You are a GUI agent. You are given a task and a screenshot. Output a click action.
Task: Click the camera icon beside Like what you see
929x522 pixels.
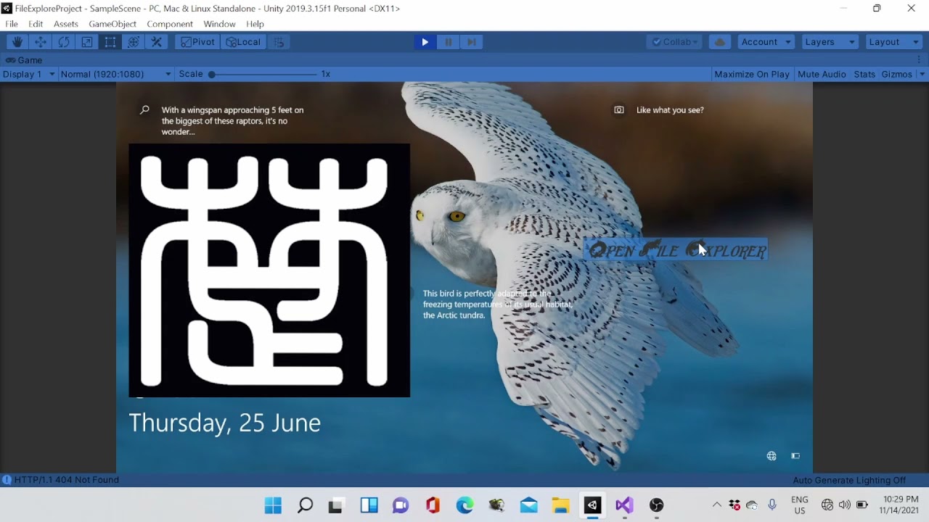(619, 110)
